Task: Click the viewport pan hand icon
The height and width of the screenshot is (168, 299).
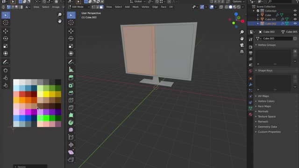Action: pyautogui.click(x=242, y=39)
